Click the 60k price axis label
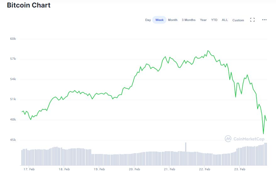This screenshot has height=175, width=276. coord(13,39)
